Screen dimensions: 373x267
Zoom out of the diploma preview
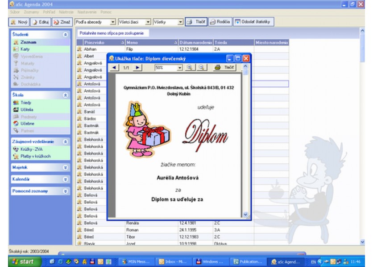[x=201, y=68]
